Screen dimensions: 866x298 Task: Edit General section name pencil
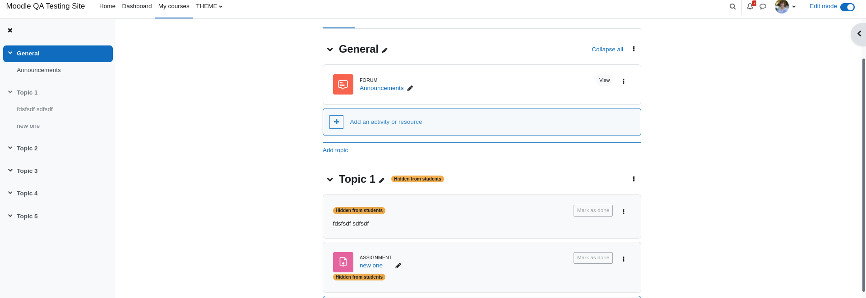(385, 50)
